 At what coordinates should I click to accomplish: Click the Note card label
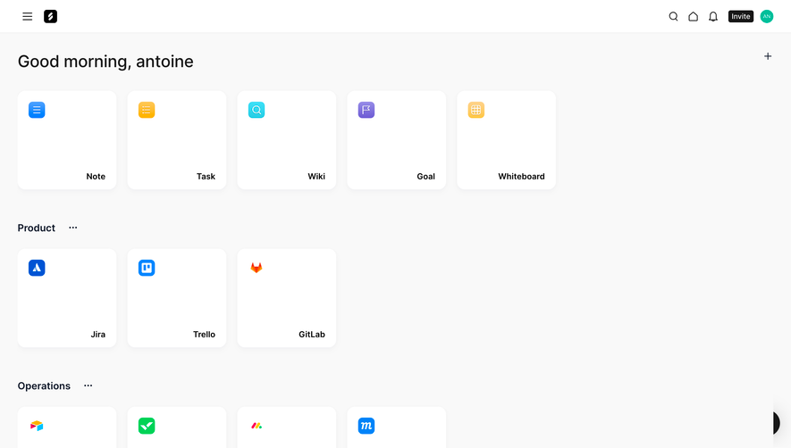point(96,177)
